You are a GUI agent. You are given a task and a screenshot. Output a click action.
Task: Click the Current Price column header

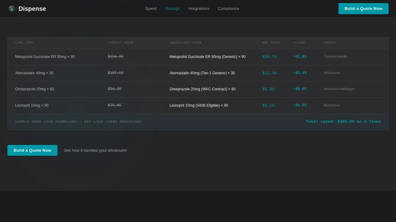click(121, 43)
